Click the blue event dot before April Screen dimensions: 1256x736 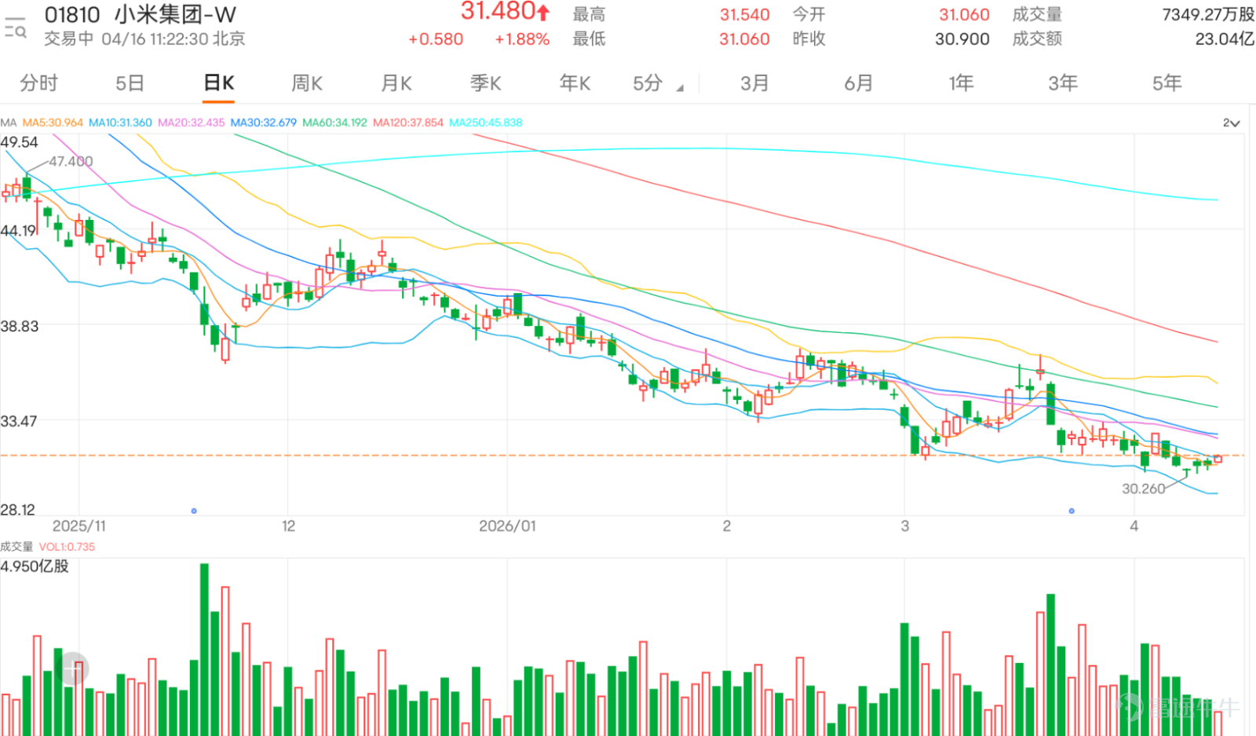[1072, 511]
